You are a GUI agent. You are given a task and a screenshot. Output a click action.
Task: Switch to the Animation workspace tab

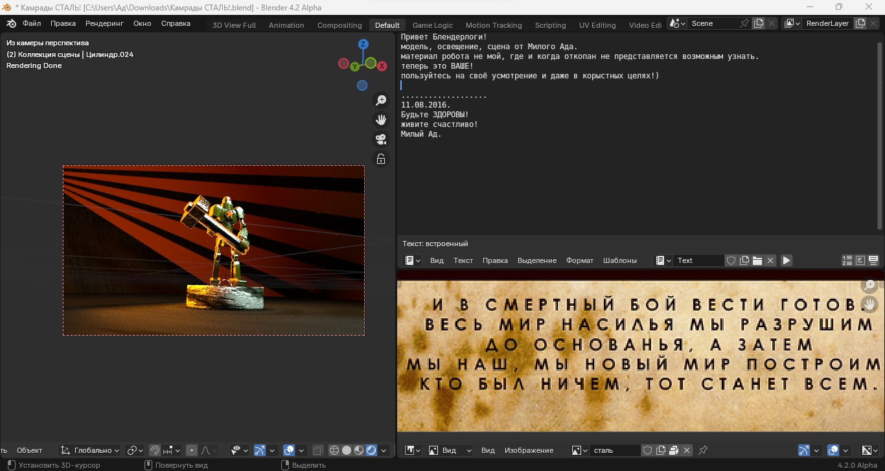(x=286, y=25)
